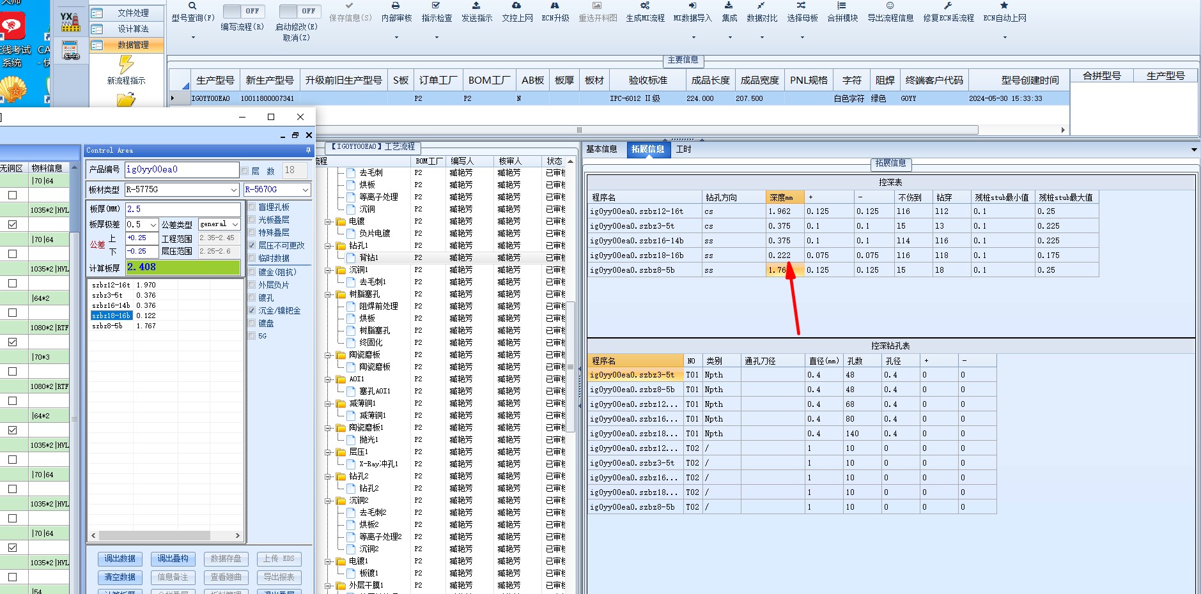The image size is (1201, 594).
Task: Click the 合拼模块 list icon
Action: pyautogui.click(x=842, y=6)
